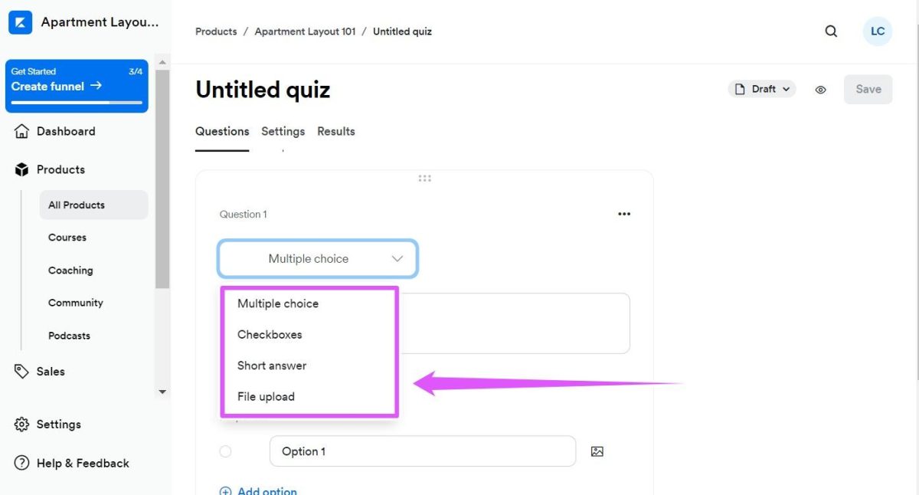
Task: Select the Option 1 radio button
Action: pos(225,451)
